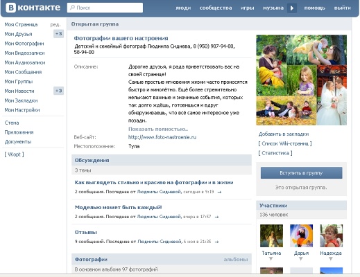Expand dropdown triangle under Надежда
Image resolution: width=360 pixels, height=277 pixels.
[x=331, y=259]
